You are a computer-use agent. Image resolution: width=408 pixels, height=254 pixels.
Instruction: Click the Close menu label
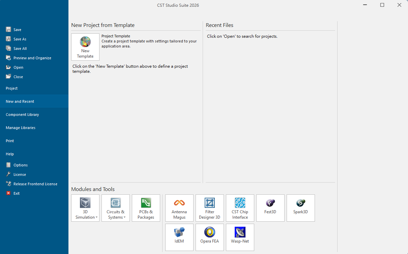point(18,77)
